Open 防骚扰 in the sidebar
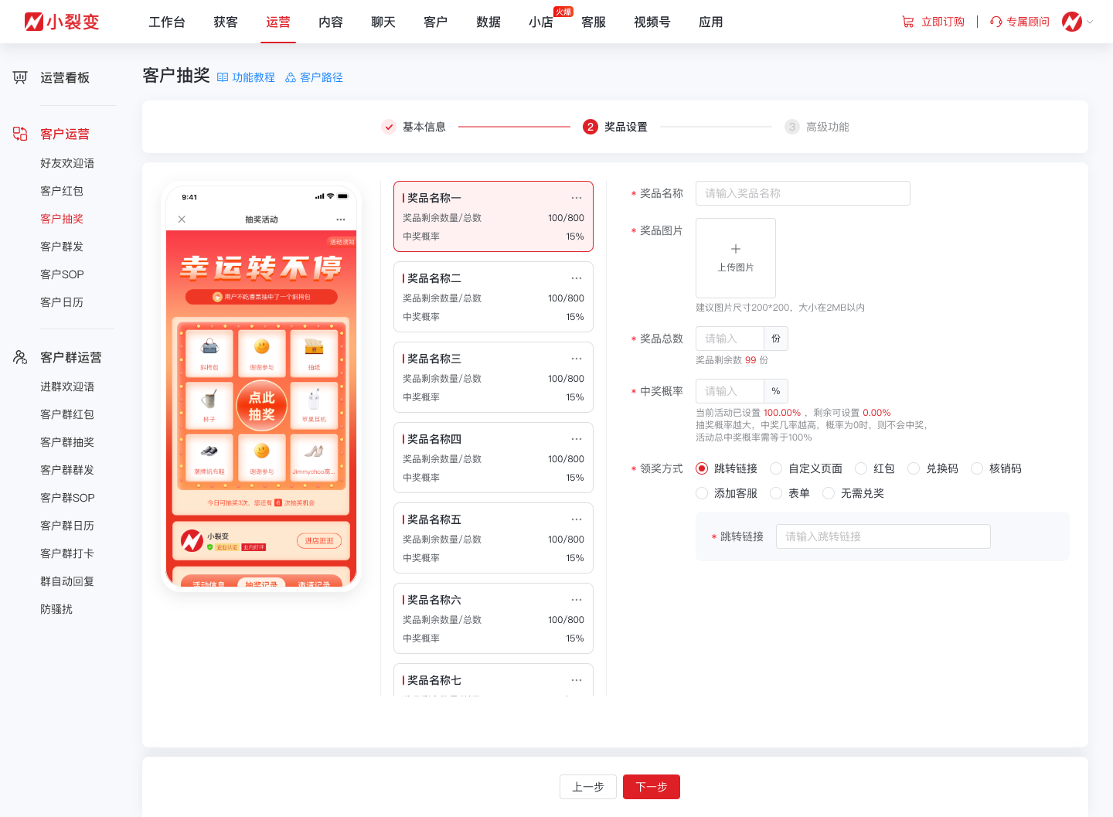1113x817 pixels. tap(56, 609)
